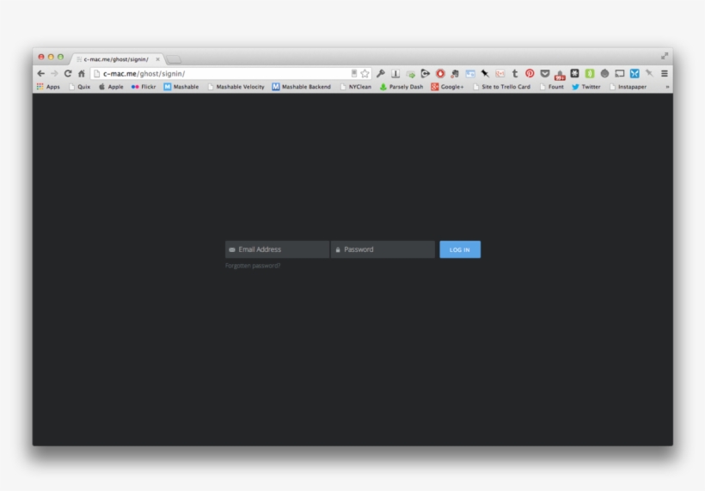Image resolution: width=705 pixels, height=491 pixels.
Task: Open the Pocket extension icon
Action: tap(545, 74)
